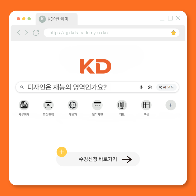
Task: Select the KD아카데미 browser tab
Action: point(57,19)
